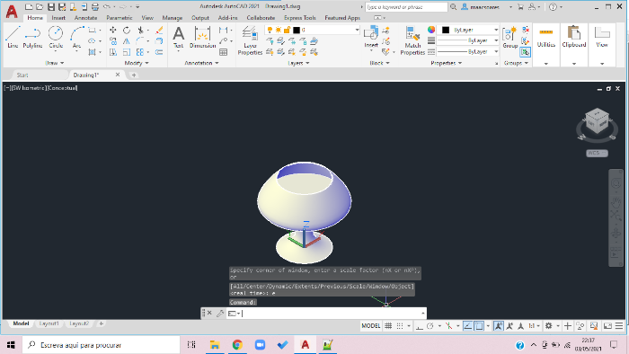
Task: Switch to the Express Tools tab
Action: point(299,18)
